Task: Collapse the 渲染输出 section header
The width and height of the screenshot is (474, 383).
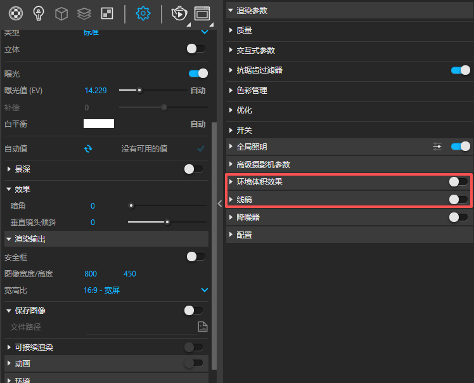Action: pyautogui.click(x=30, y=239)
